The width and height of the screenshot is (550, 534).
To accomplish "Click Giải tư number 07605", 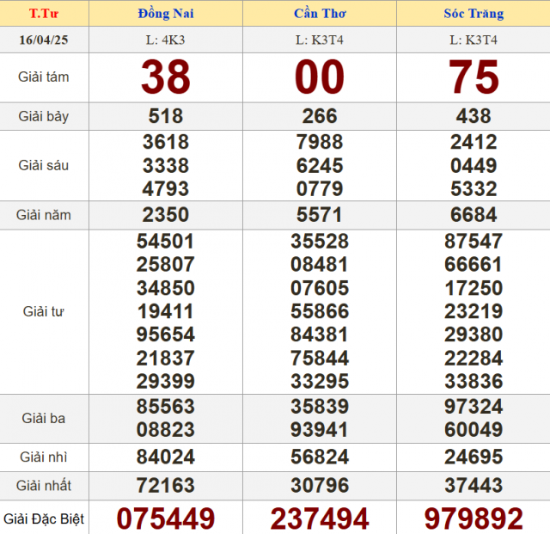I will [x=320, y=288].
